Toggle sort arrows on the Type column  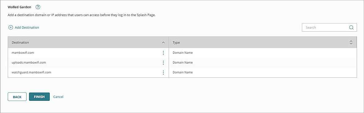[351, 42]
